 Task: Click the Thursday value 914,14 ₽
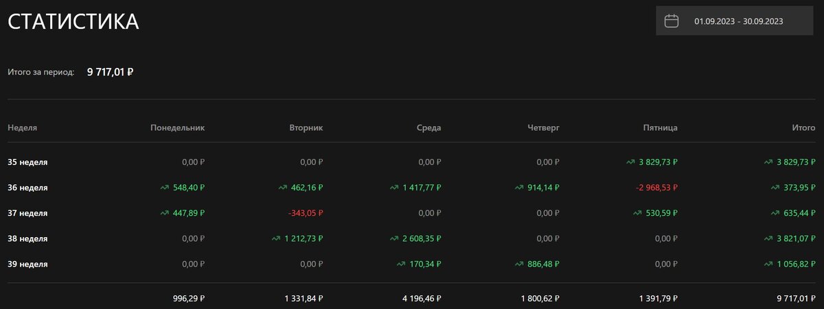(x=544, y=188)
